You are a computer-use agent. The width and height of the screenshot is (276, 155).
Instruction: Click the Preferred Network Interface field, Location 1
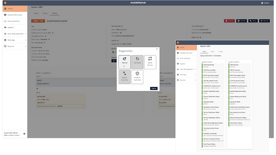click(60, 106)
